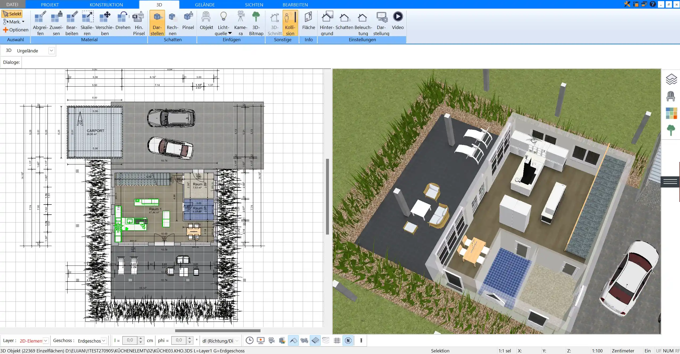Click the clock icon in bottom toolbar
Screen dimensions: 680x354
click(249, 340)
